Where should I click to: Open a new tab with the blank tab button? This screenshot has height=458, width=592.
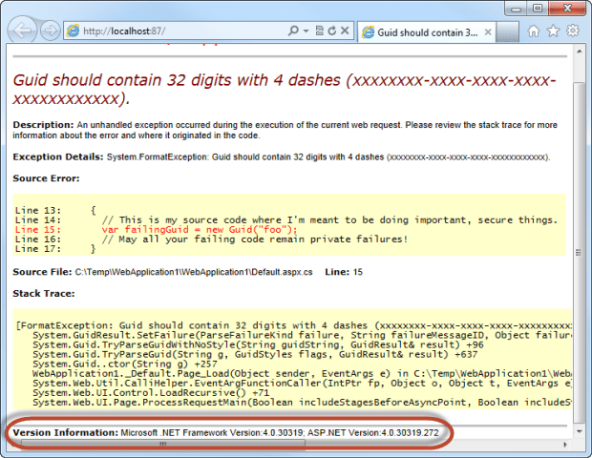[507, 32]
